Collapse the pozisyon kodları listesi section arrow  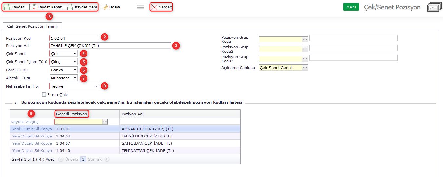tap(15, 103)
